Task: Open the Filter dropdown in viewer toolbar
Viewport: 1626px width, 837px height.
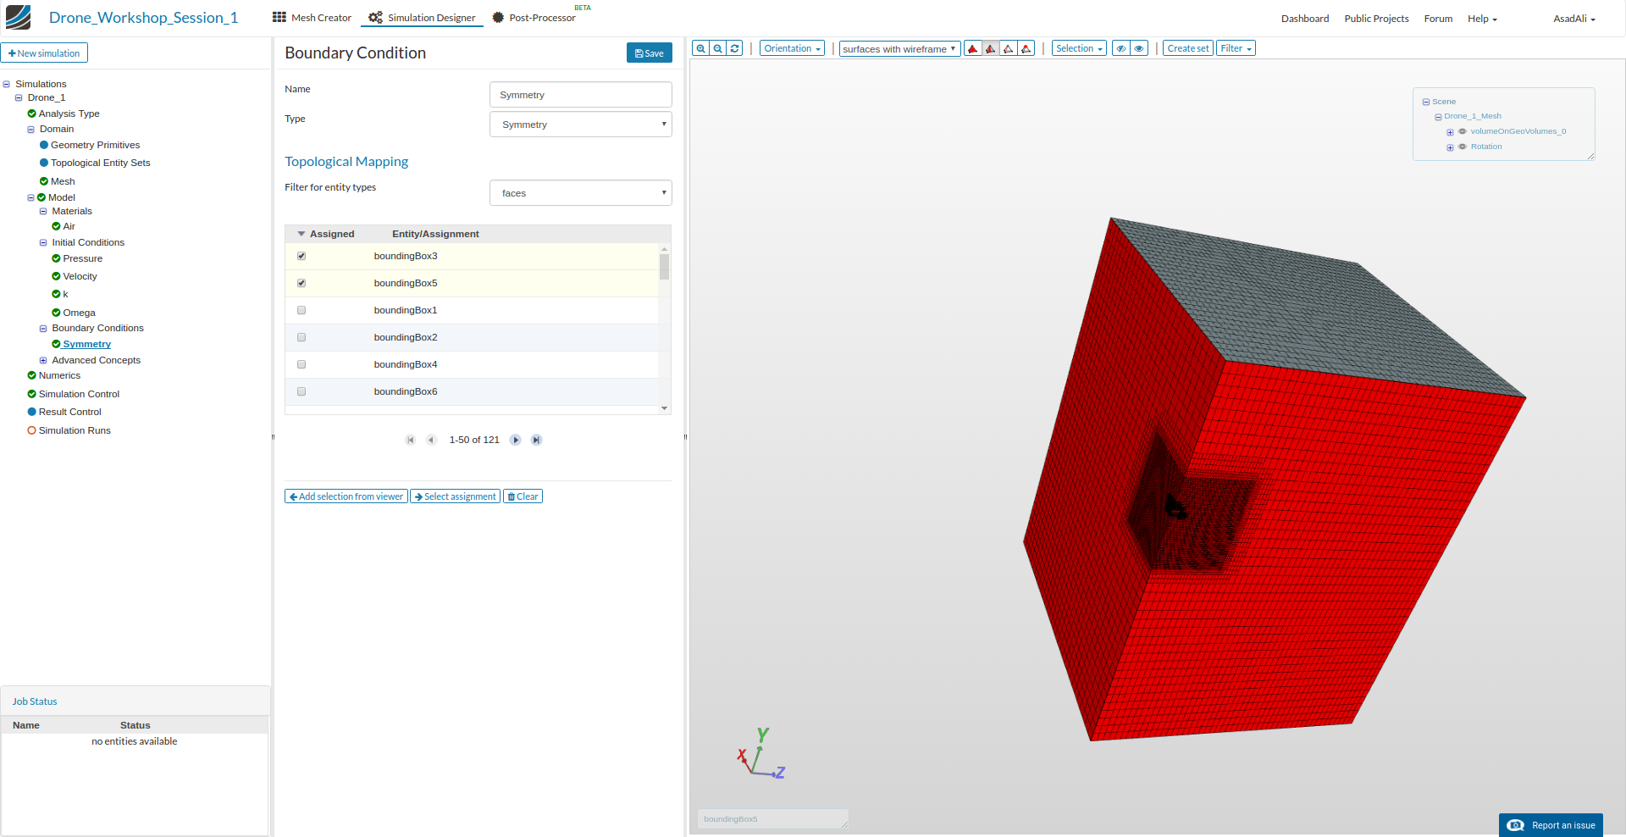Action: pos(1236,48)
